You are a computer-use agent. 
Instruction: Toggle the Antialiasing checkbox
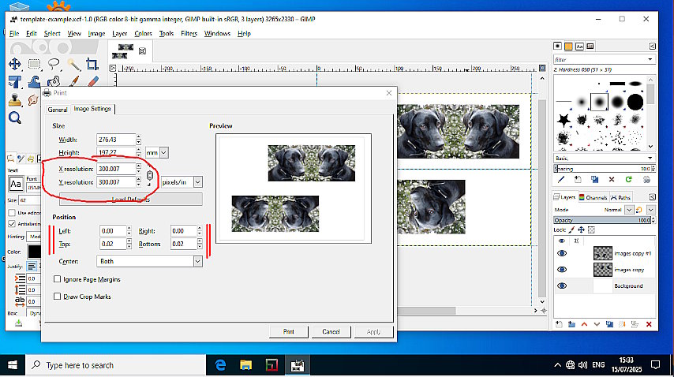12,224
